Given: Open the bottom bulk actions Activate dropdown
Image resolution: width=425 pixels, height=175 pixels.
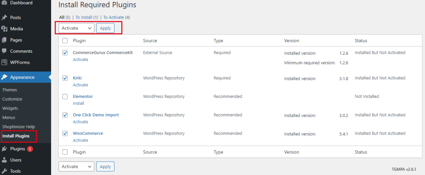Looking at the screenshot, I should pos(76,167).
